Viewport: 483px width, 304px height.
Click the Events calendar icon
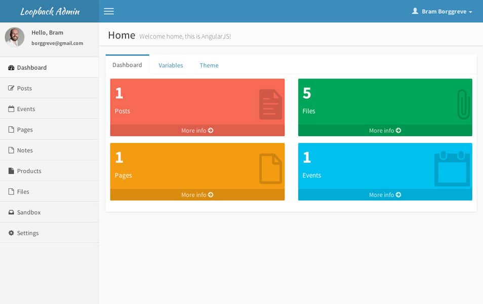pos(11,108)
